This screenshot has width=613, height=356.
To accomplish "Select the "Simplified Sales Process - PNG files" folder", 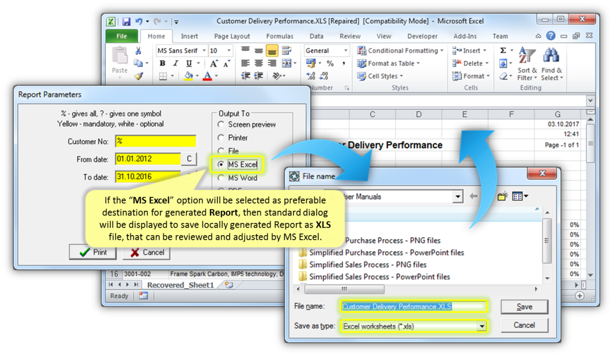I will point(362,265).
